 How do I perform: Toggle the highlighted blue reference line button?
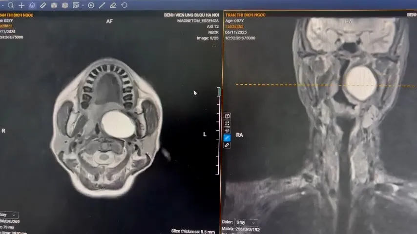coord(227,138)
